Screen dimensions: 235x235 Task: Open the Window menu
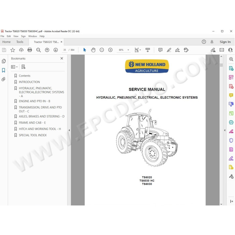tap(33, 36)
